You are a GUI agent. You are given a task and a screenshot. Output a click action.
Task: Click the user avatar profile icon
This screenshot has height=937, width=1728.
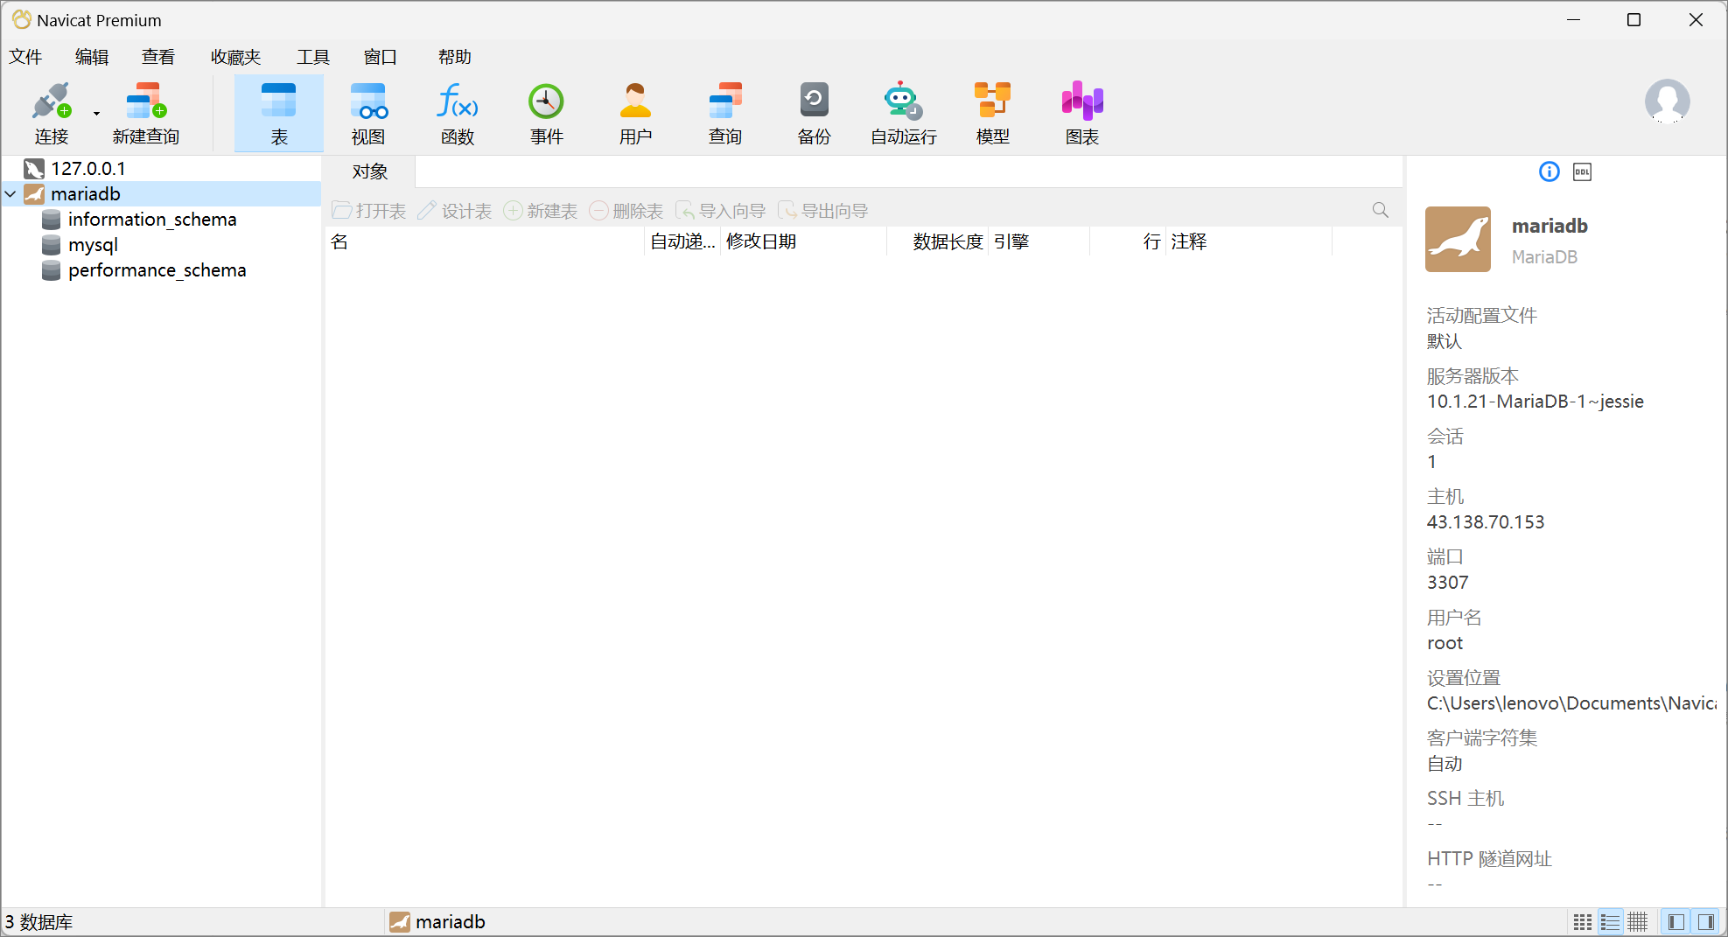pyautogui.click(x=1668, y=101)
